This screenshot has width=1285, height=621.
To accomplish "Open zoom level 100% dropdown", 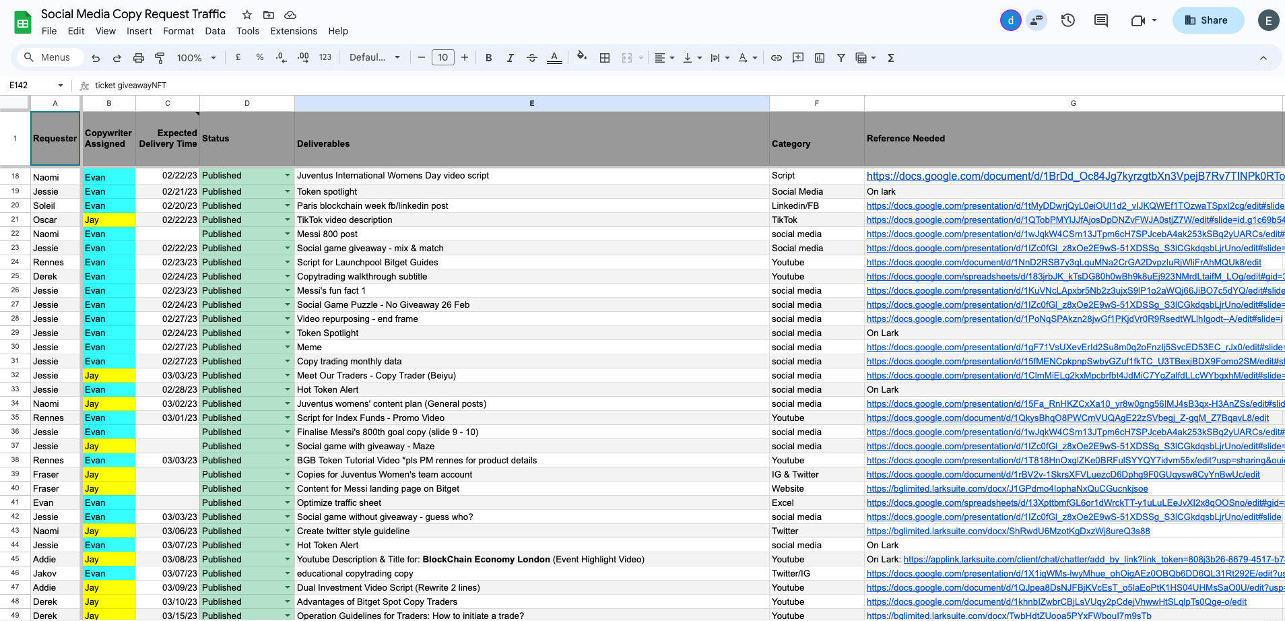I will (196, 58).
